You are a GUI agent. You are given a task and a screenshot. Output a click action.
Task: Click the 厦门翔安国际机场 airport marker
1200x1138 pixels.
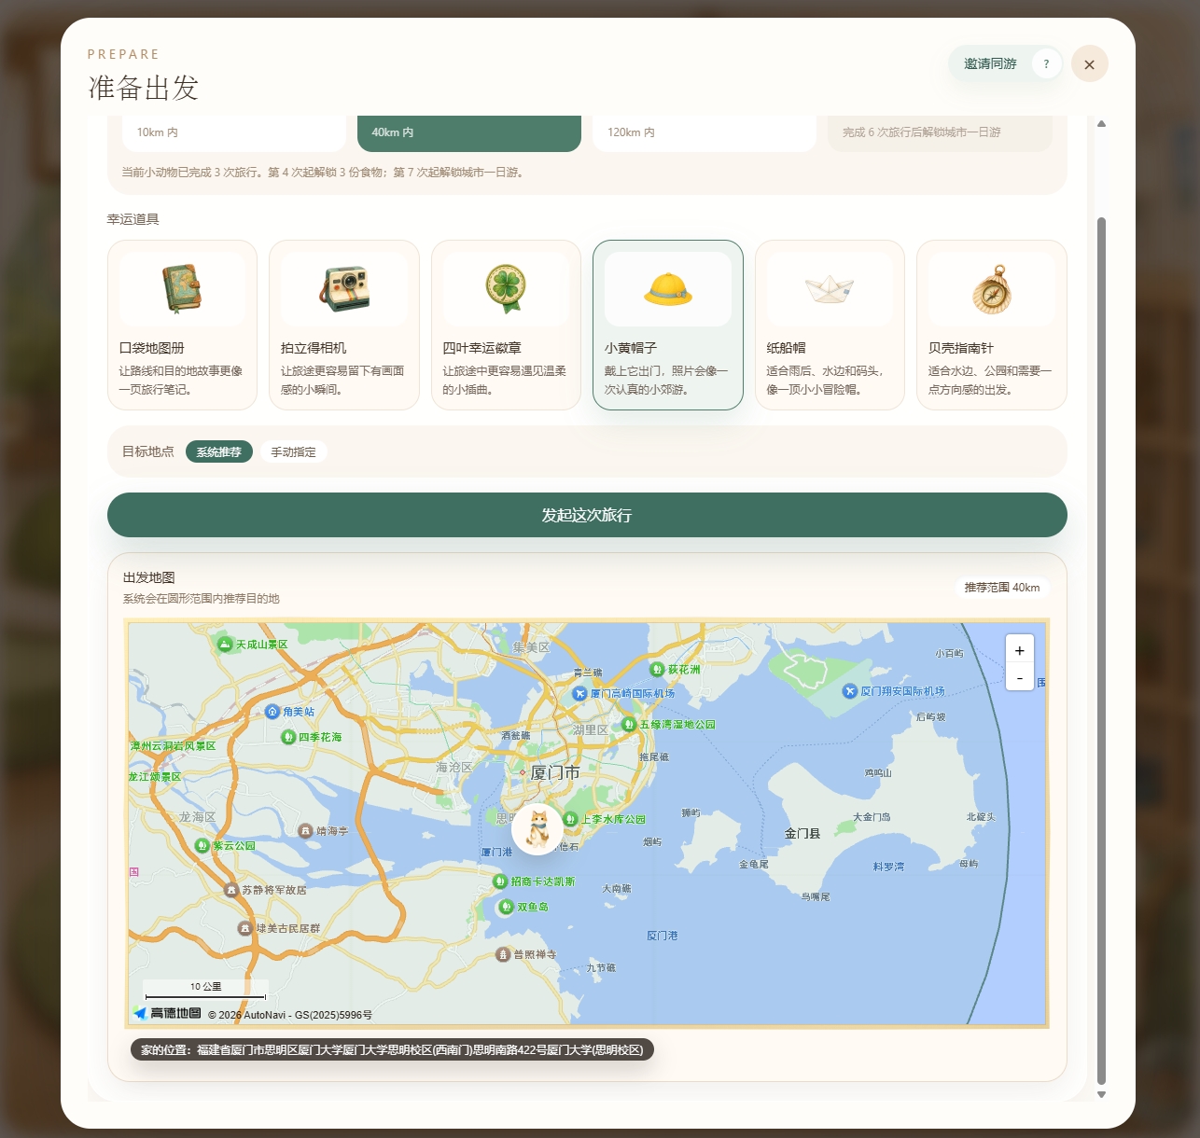pos(849,691)
